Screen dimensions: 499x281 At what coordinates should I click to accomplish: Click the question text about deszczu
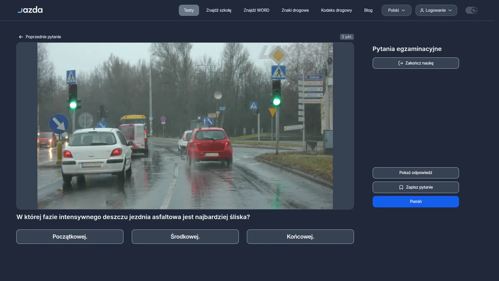pos(133,217)
